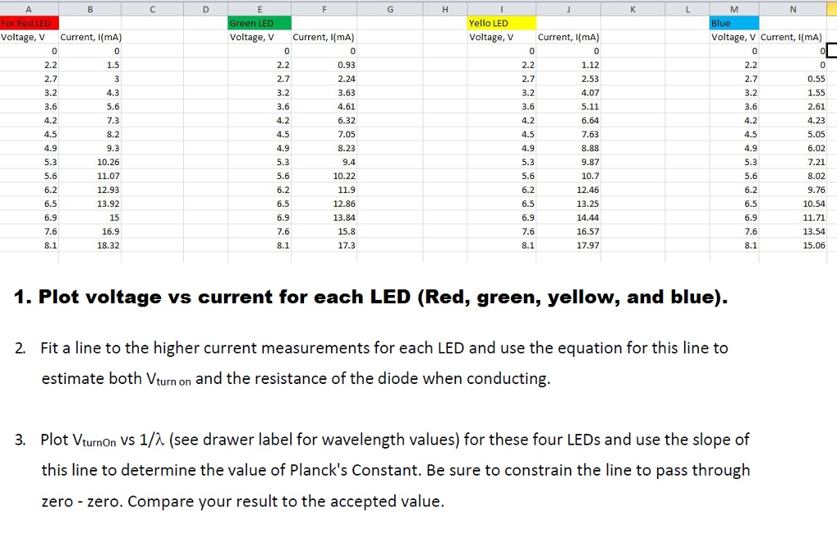Image resolution: width=837 pixels, height=554 pixels.
Task: Click the green 'Green LED' header cell
Action: [257, 23]
